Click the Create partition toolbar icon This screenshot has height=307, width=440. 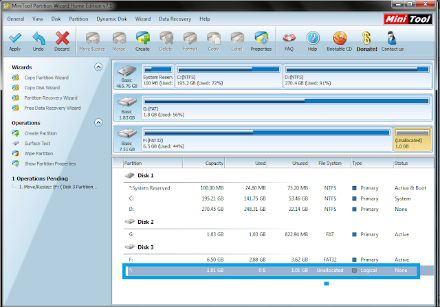click(142, 38)
